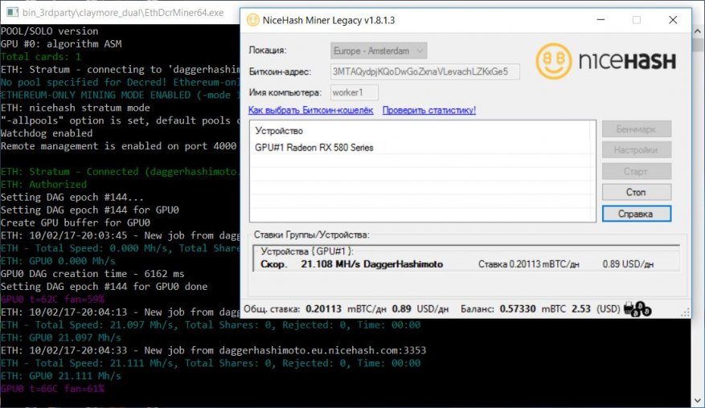Select GPU#1 Radeon RX 580 Series device
The height and width of the screenshot is (408, 705).
[314, 148]
